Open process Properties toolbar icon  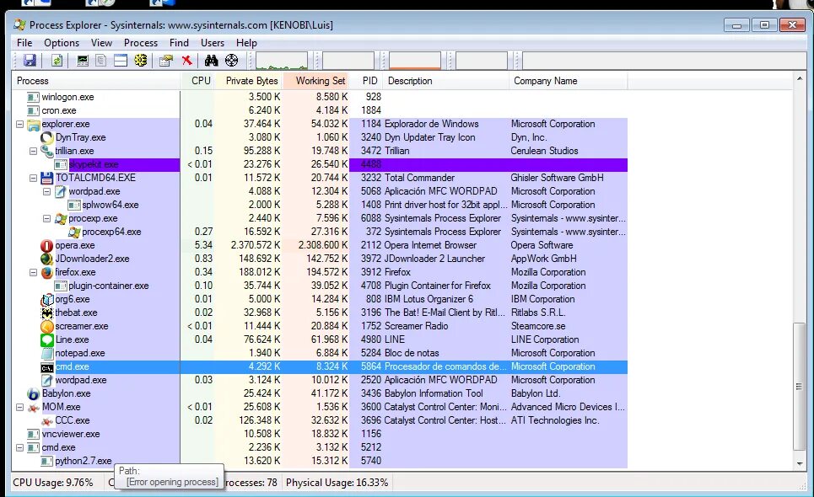coord(166,61)
